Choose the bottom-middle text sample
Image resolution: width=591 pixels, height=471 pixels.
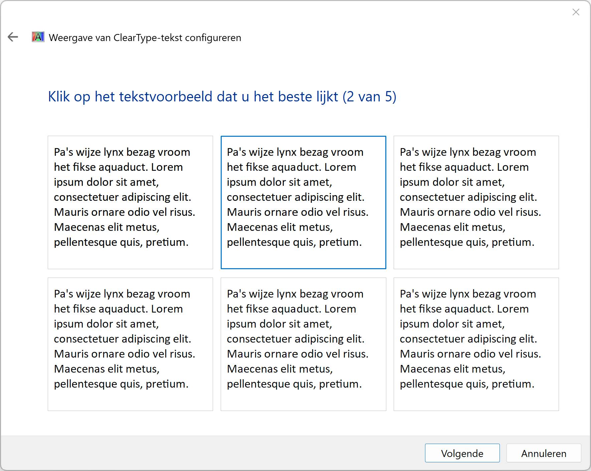[x=303, y=344]
